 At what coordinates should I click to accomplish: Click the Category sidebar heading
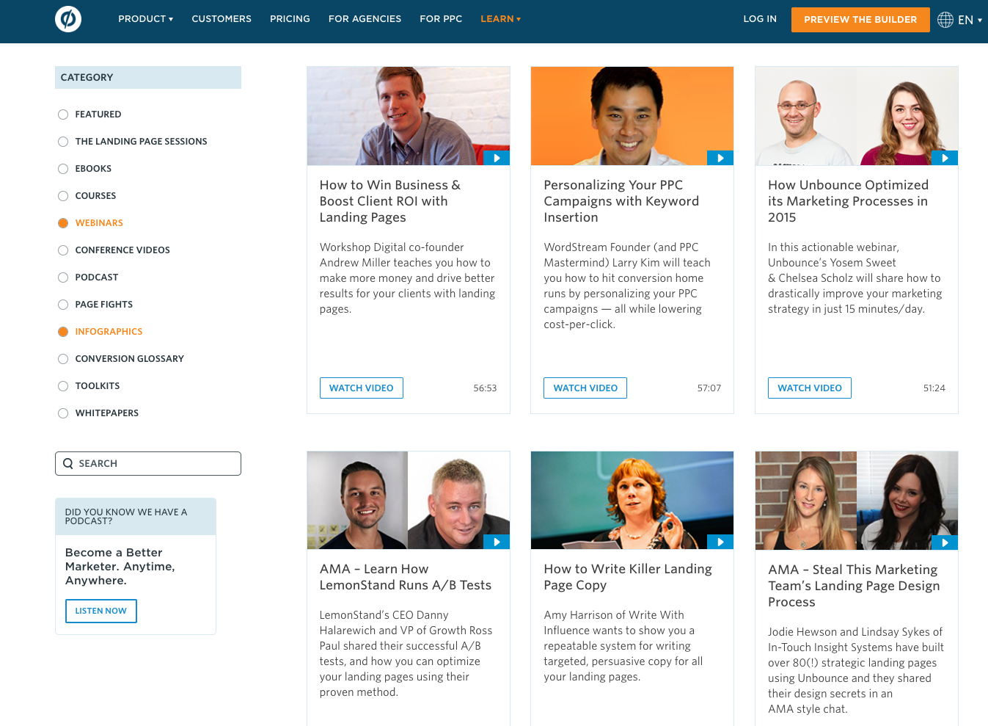(148, 77)
